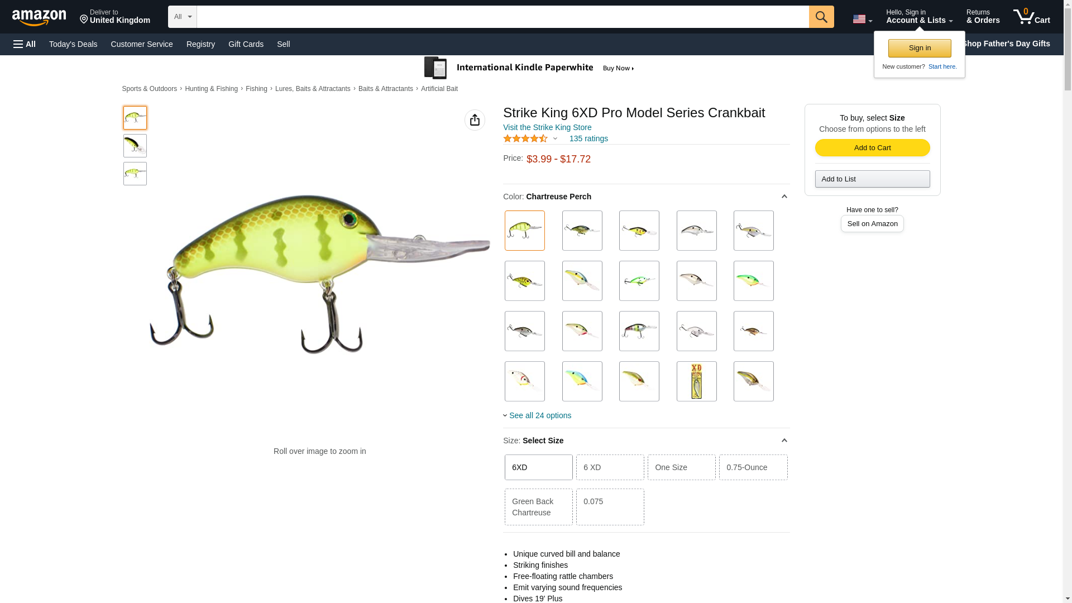
Task: Open the All search category dropdown
Action: (183, 17)
